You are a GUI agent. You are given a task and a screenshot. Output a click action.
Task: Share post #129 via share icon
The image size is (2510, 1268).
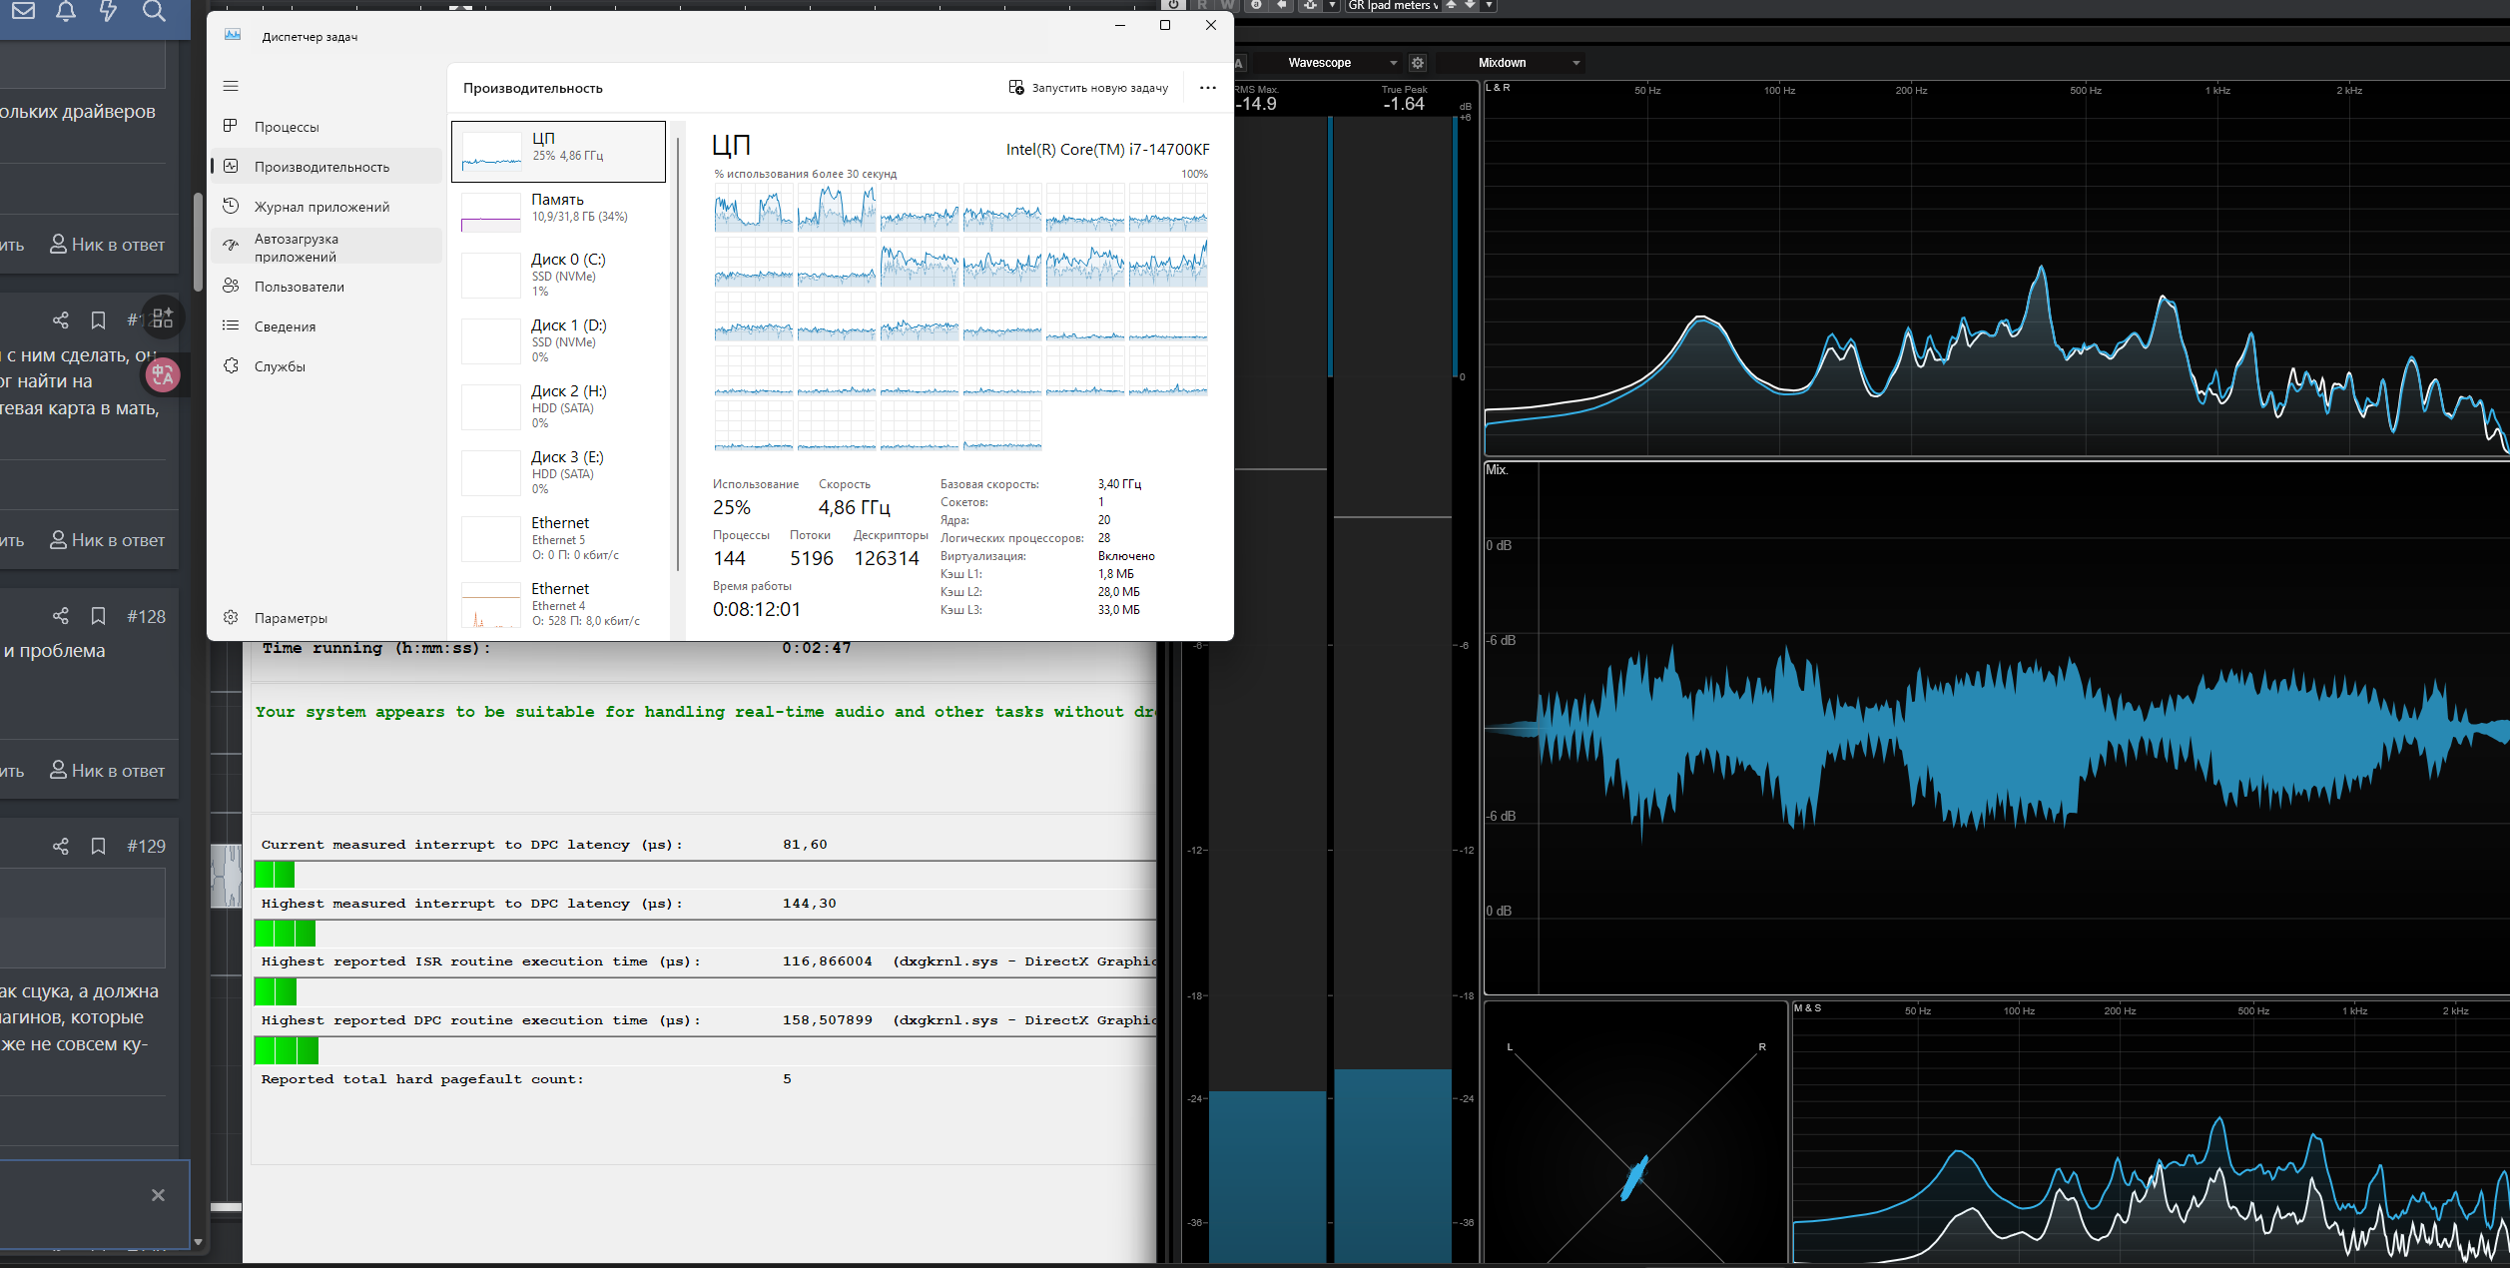click(x=61, y=846)
